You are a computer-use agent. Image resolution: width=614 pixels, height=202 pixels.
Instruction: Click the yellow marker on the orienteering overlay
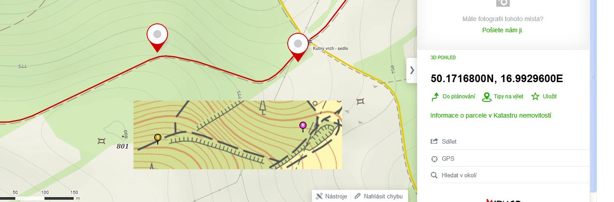[x=157, y=138]
